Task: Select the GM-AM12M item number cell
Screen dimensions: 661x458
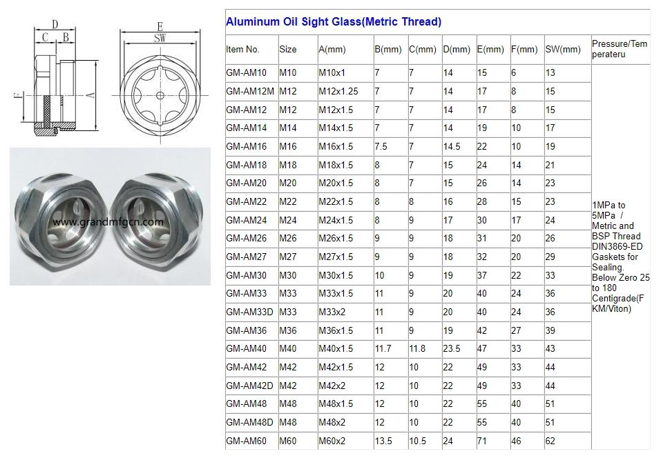Action: tap(249, 92)
